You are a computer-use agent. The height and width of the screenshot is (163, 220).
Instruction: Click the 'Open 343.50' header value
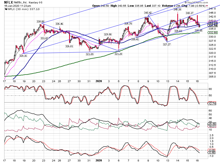tap(100, 6)
